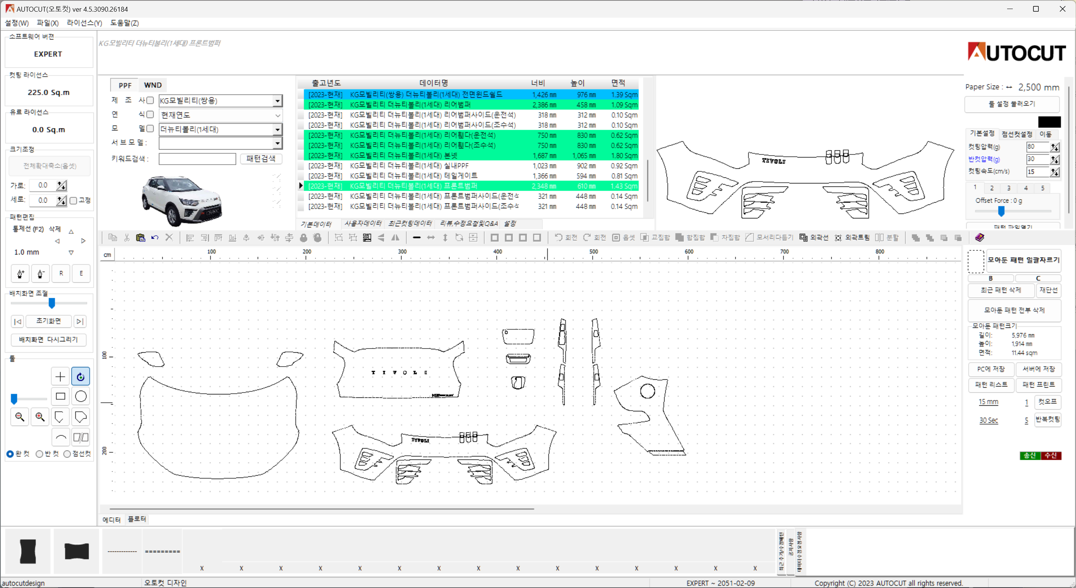Click the paste icon in the editor toolbar
The height and width of the screenshot is (588, 1076).
[141, 238]
